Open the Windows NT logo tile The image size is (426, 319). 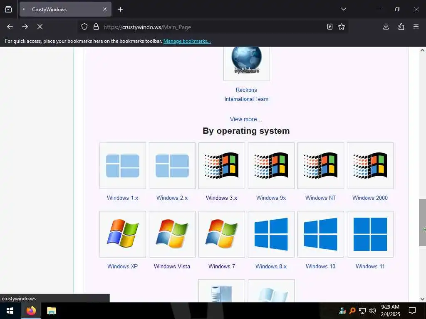(x=321, y=166)
